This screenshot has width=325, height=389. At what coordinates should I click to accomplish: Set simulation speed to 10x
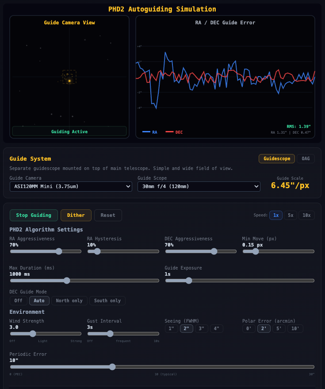[x=306, y=215]
